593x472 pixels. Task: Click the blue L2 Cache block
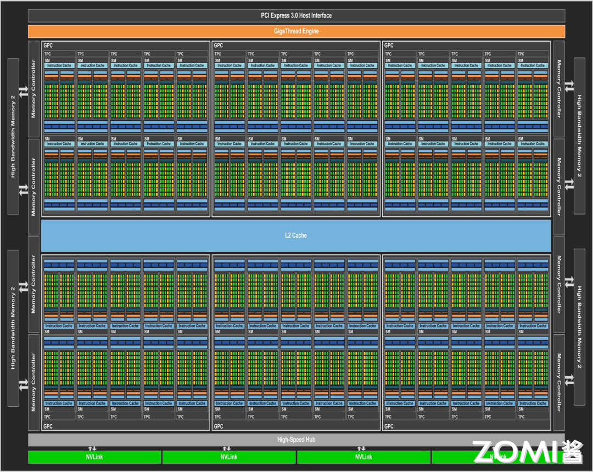click(x=296, y=235)
